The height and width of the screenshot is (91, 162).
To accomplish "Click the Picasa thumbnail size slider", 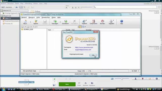I will point(122,79).
